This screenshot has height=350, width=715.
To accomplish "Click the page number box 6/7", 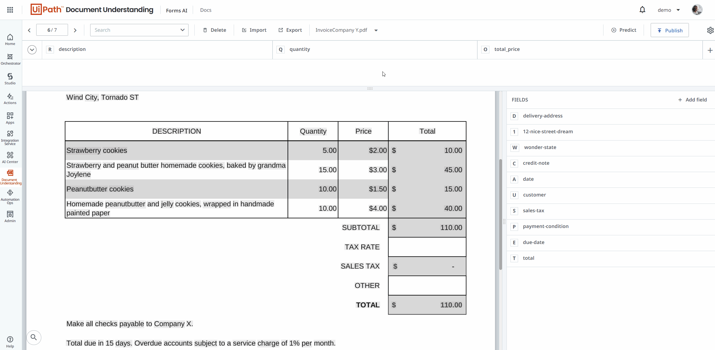I will tap(52, 30).
